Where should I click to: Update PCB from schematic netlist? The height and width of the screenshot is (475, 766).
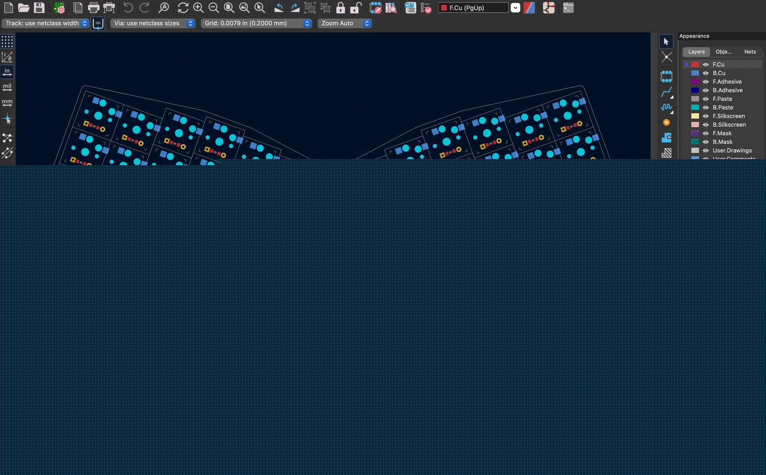coord(410,8)
